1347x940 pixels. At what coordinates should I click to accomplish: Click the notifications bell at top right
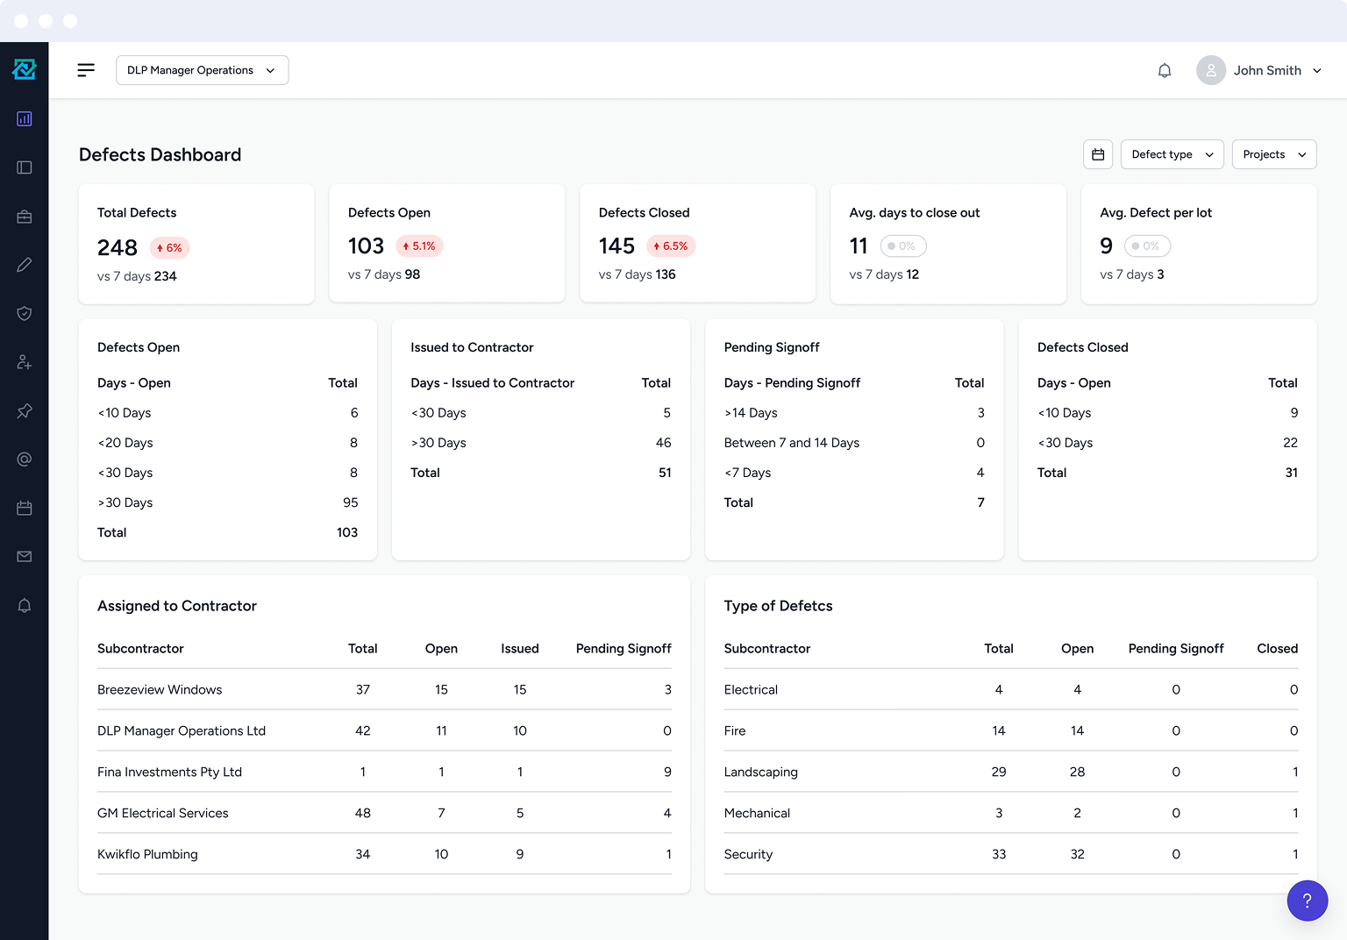1165,70
